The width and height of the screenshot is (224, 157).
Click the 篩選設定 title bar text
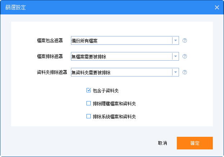15,7
